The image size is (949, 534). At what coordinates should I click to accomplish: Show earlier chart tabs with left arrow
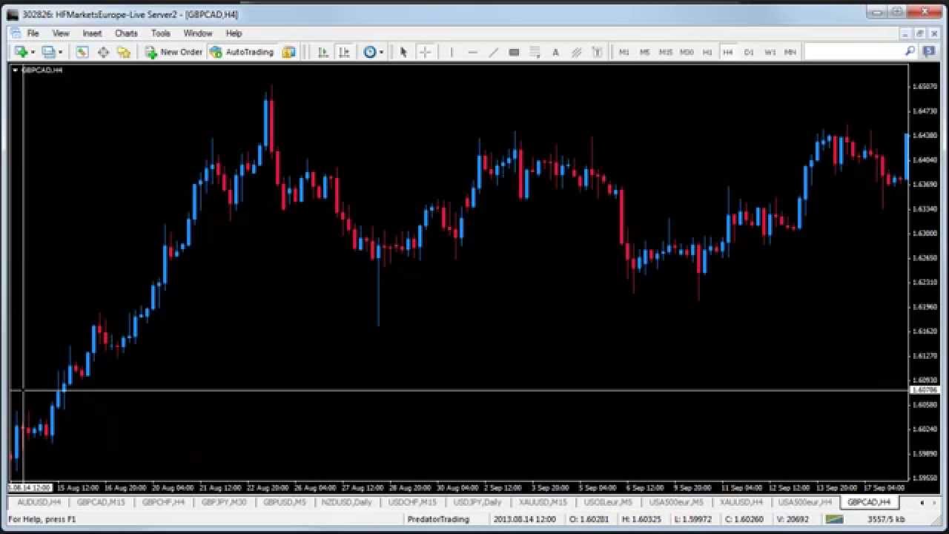coord(922,502)
